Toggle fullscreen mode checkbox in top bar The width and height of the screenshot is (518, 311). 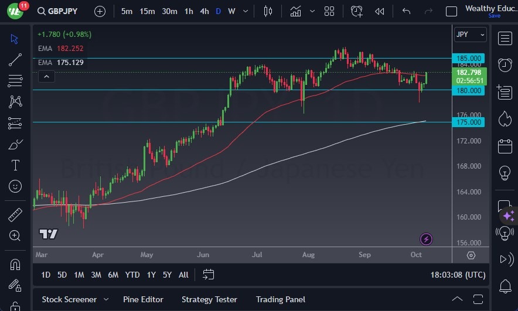pos(451,11)
